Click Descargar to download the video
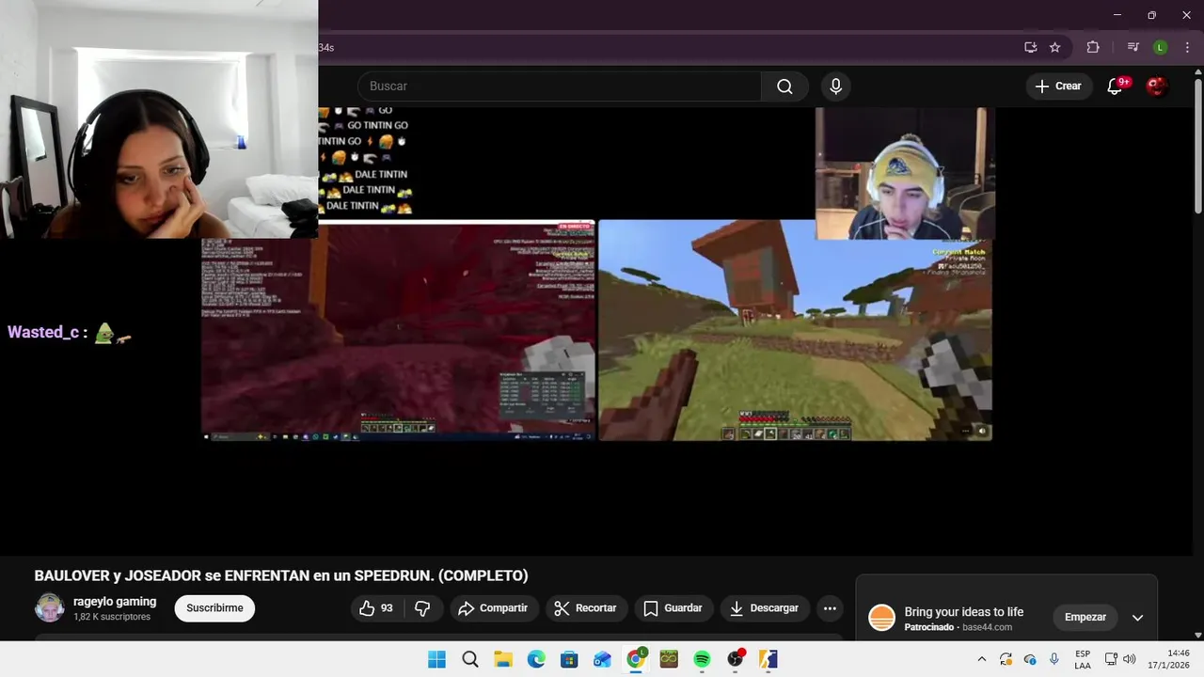The height and width of the screenshot is (677, 1204). (x=766, y=608)
